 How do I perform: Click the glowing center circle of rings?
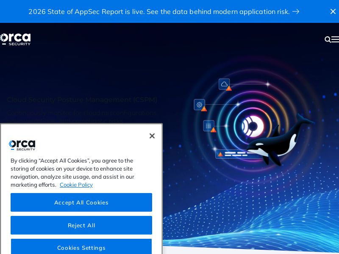pos(253,126)
